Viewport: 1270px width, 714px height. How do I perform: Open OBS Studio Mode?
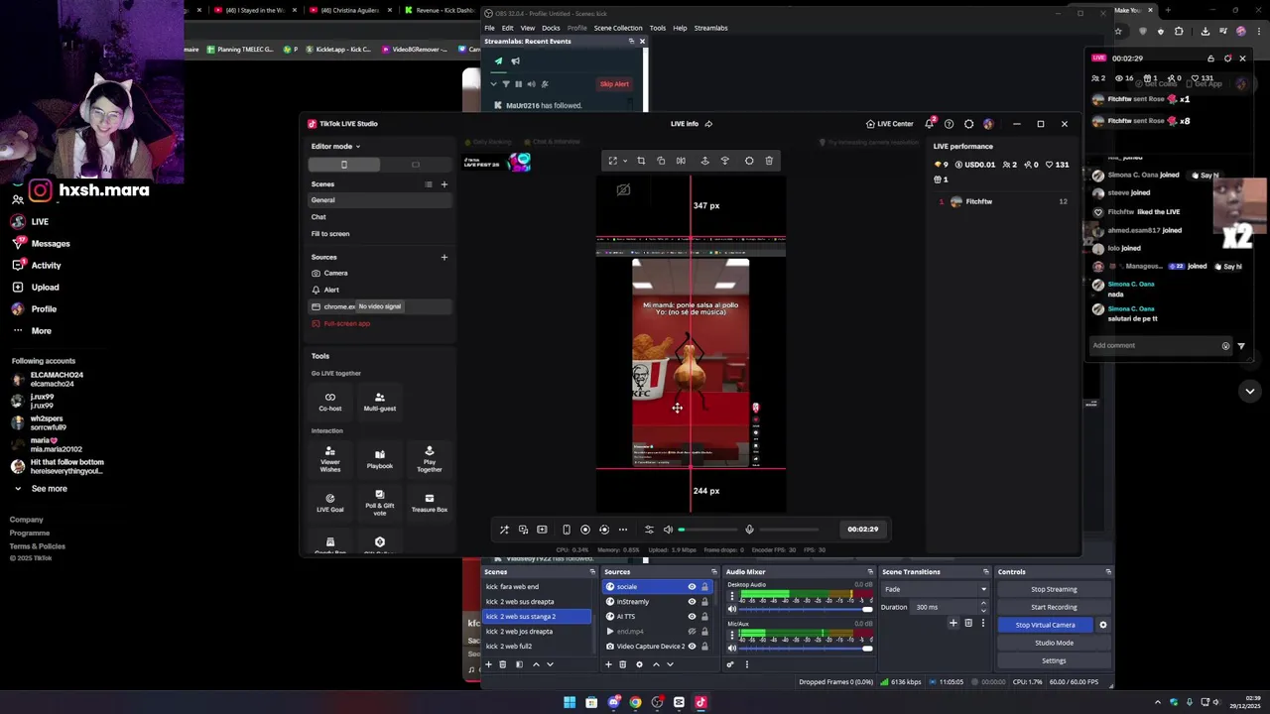pos(1054,643)
